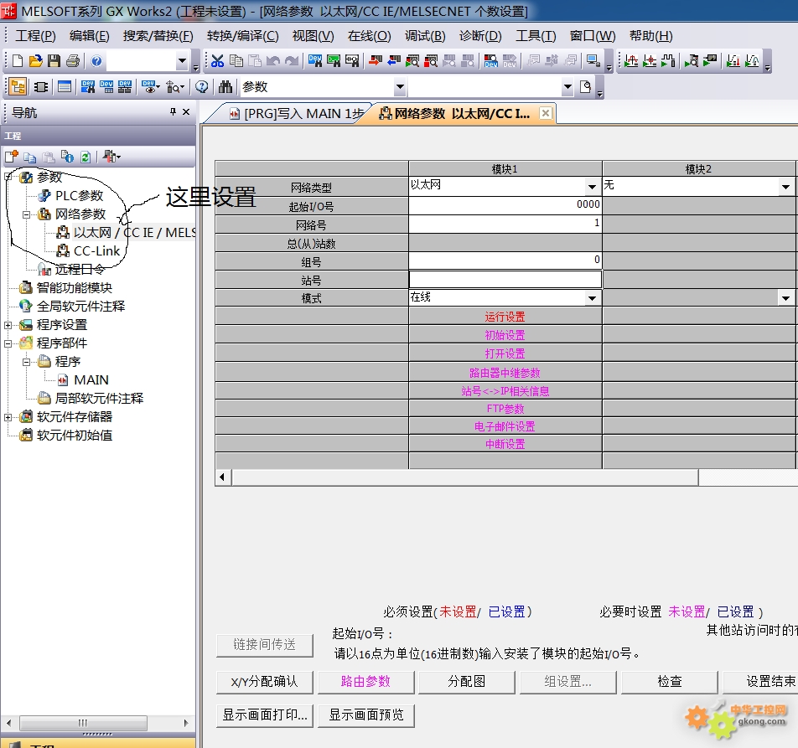The width and height of the screenshot is (798, 748).
Task: Open the 运行设置 link for 模块1
Action: (x=505, y=317)
